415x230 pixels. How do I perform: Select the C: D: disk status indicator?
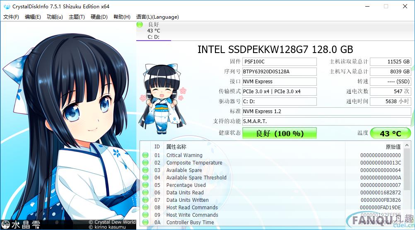(154, 31)
